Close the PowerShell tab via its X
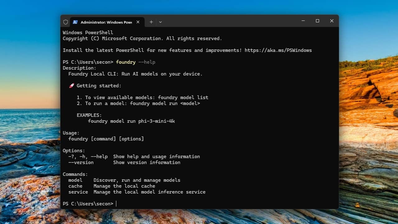The height and width of the screenshot is (224, 398). pos(138,22)
